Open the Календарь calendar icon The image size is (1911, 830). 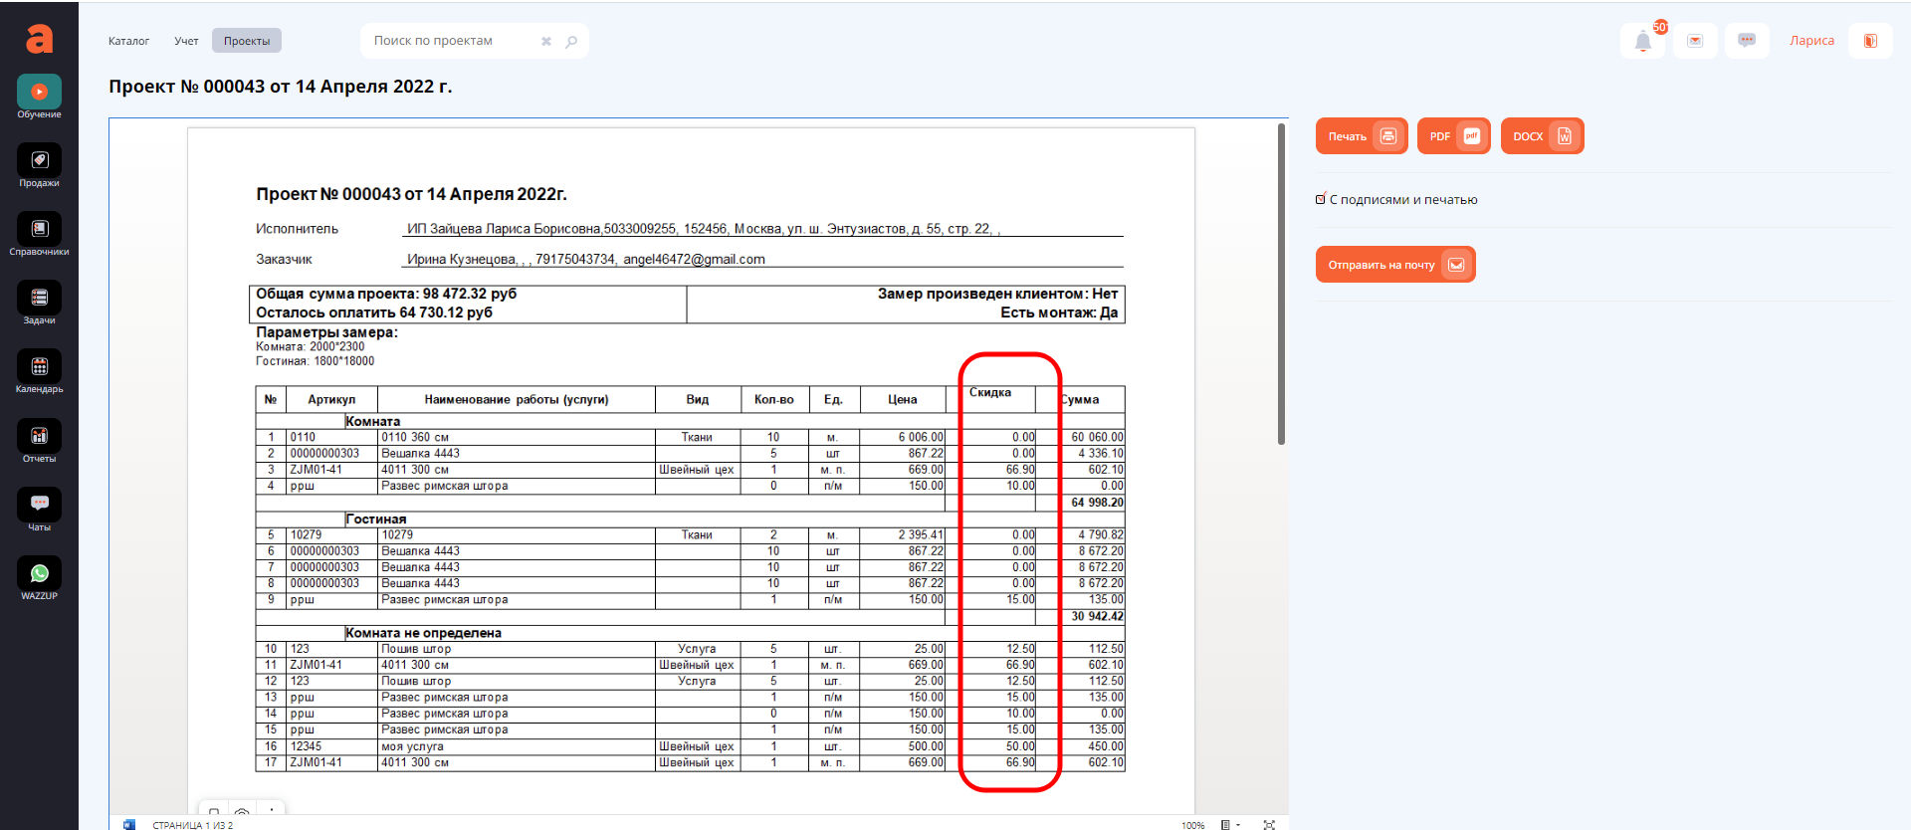tap(39, 367)
